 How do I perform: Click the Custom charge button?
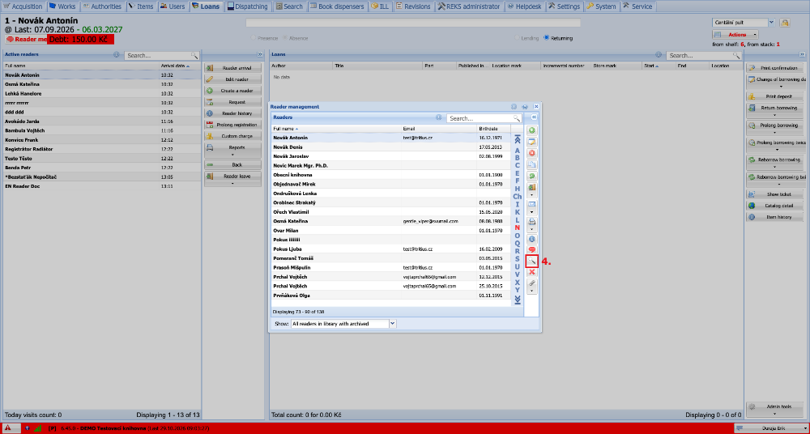[233, 136]
